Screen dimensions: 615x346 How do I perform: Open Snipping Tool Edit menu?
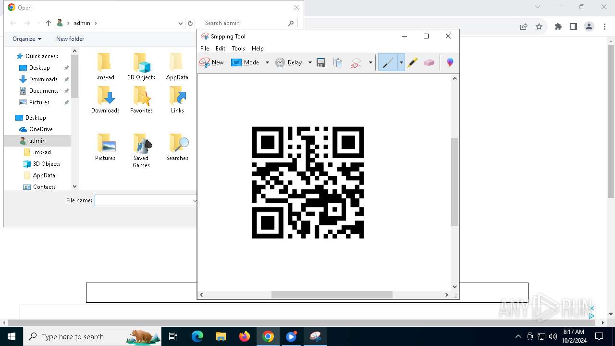pyautogui.click(x=221, y=49)
